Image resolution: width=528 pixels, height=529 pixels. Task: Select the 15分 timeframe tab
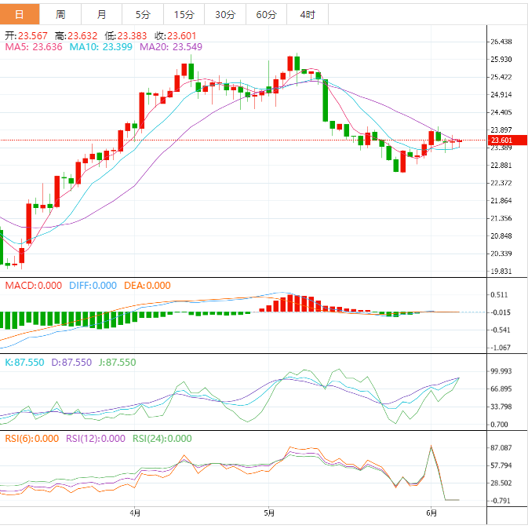point(184,14)
